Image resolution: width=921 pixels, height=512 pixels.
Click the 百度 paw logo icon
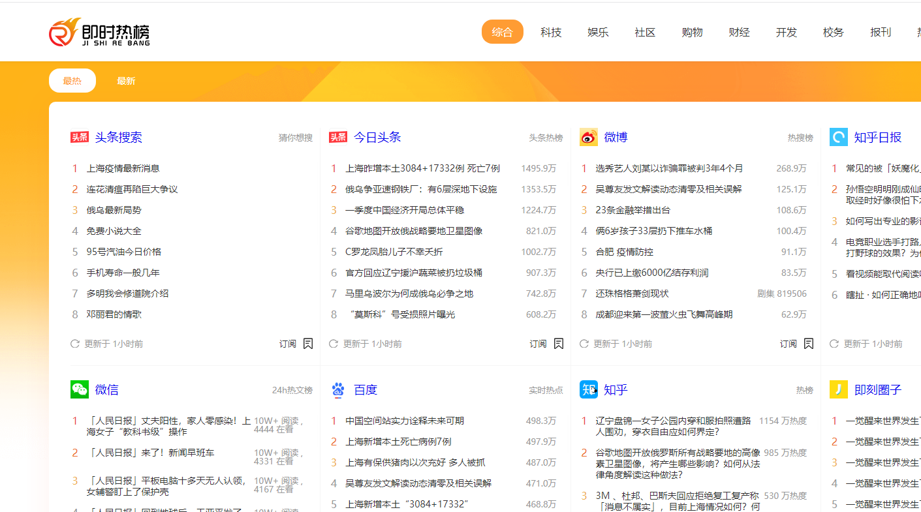[x=338, y=389]
